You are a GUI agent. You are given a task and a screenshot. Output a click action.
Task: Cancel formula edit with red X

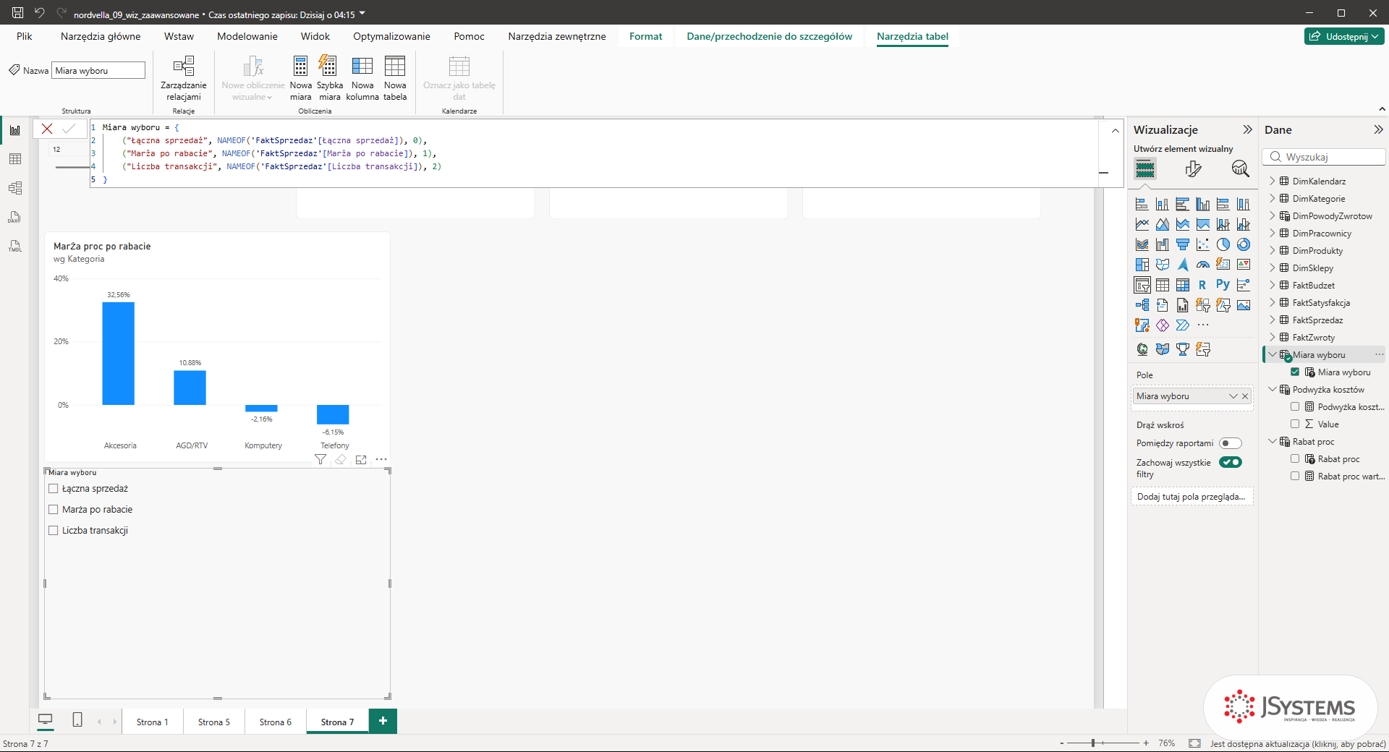[x=47, y=129]
